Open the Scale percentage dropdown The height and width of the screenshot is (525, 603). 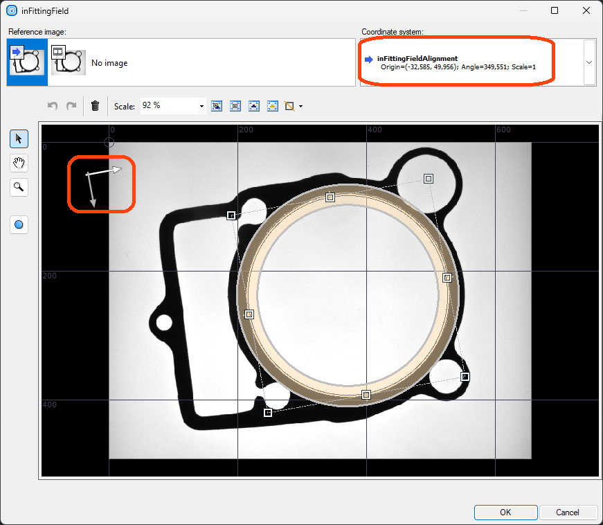click(201, 106)
